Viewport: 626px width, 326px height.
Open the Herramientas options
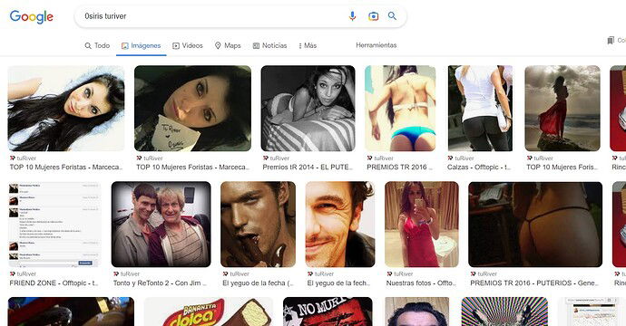click(377, 45)
